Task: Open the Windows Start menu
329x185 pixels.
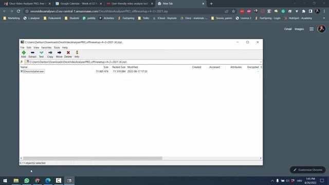Action: click(x=5, y=180)
